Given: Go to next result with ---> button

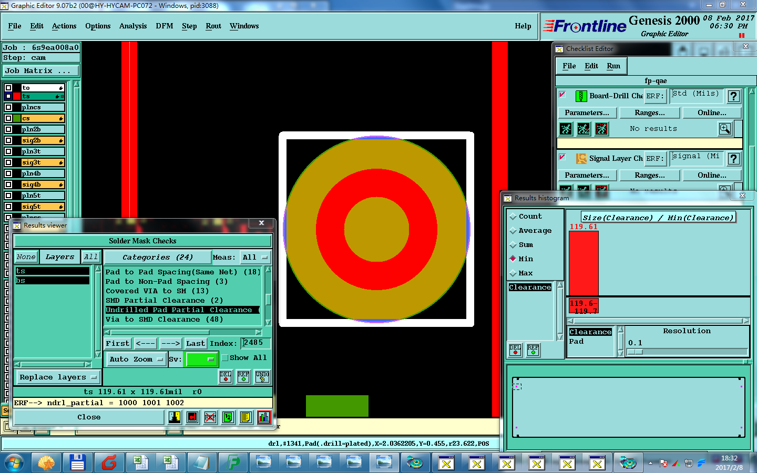Looking at the screenshot, I should coord(170,344).
